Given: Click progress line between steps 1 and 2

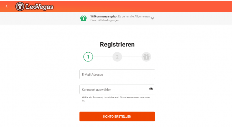Looking at the screenshot, I should (x=103, y=57).
